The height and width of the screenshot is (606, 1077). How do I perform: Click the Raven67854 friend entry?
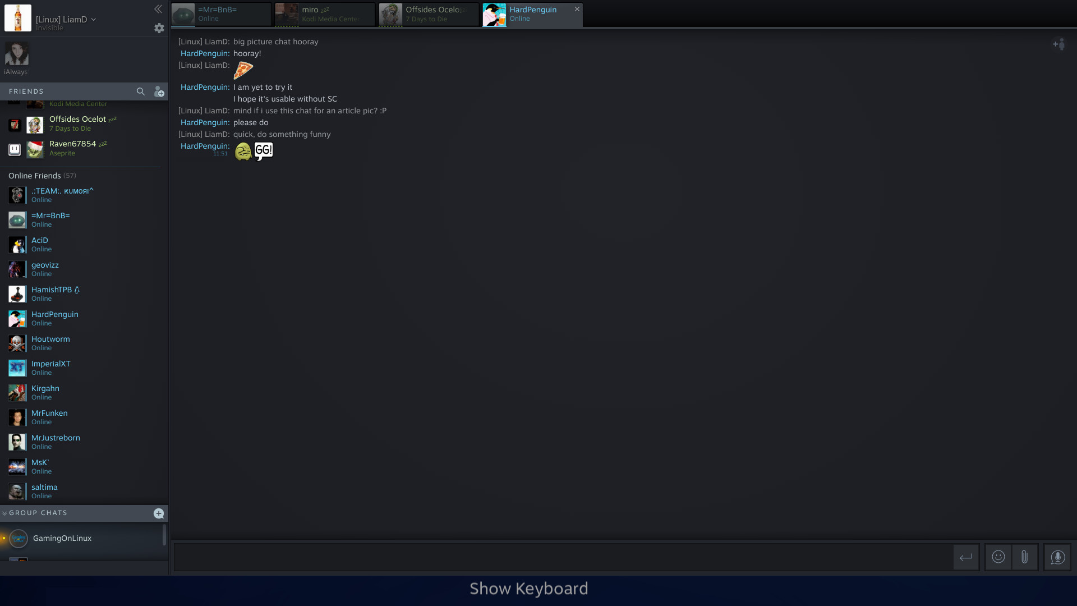pos(84,148)
